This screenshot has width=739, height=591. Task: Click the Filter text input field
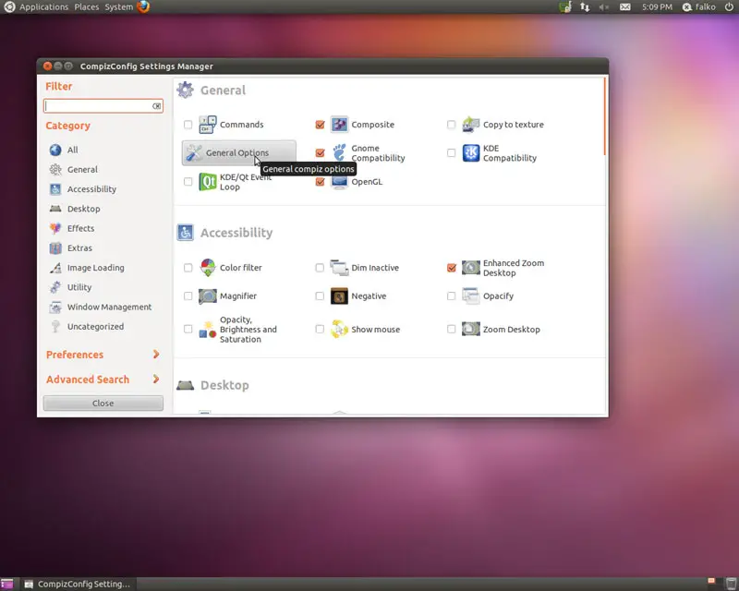(x=103, y=106)
